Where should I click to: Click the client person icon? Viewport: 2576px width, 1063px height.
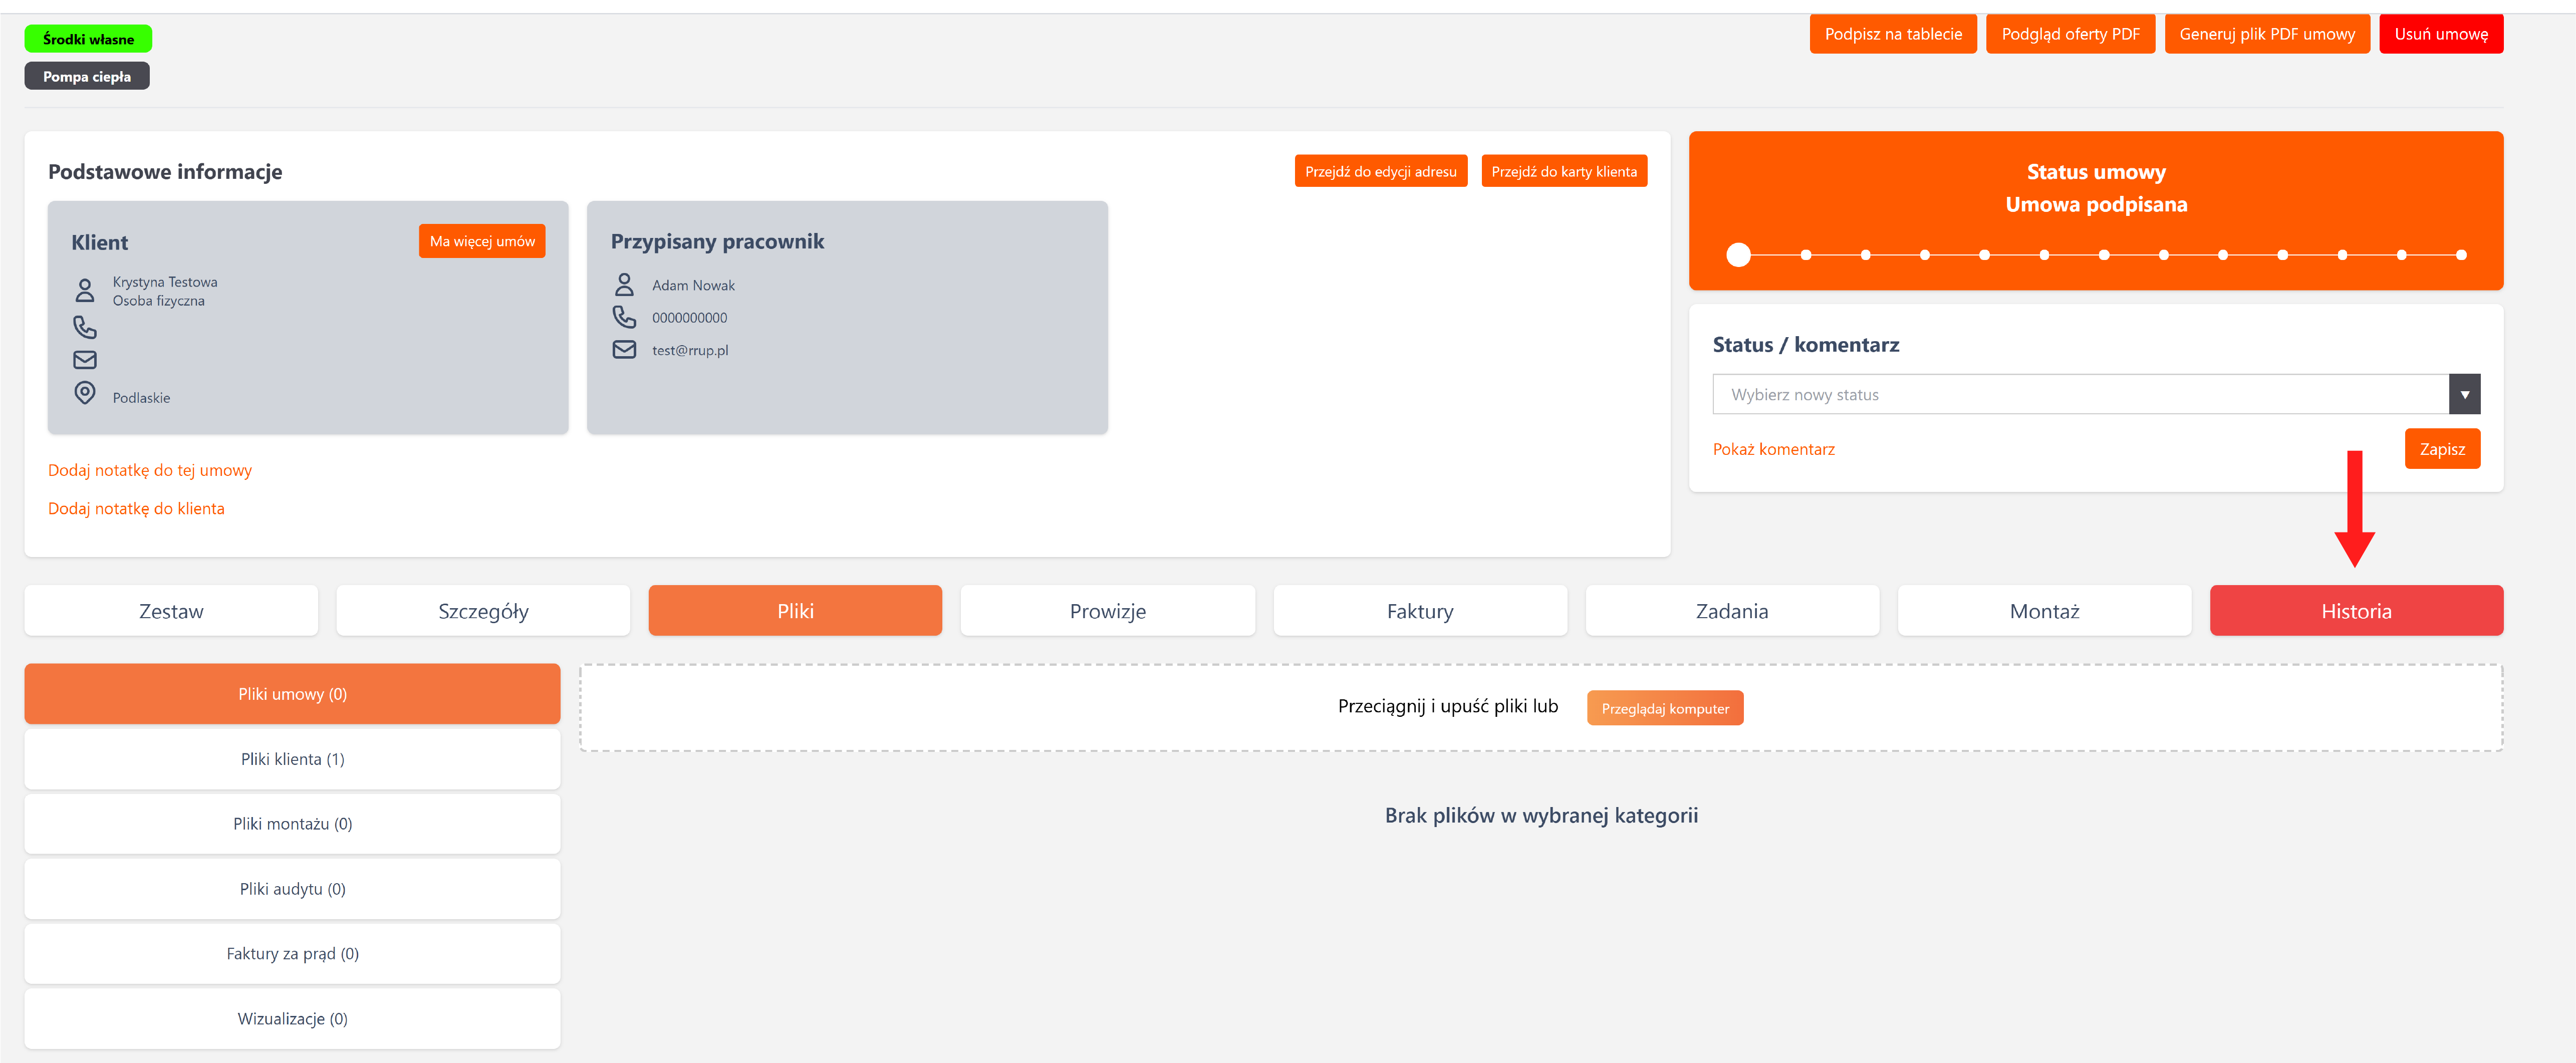coord(85,291)
